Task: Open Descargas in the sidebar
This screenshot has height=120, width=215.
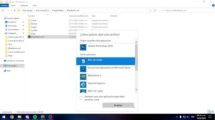Action: point(12,26)
